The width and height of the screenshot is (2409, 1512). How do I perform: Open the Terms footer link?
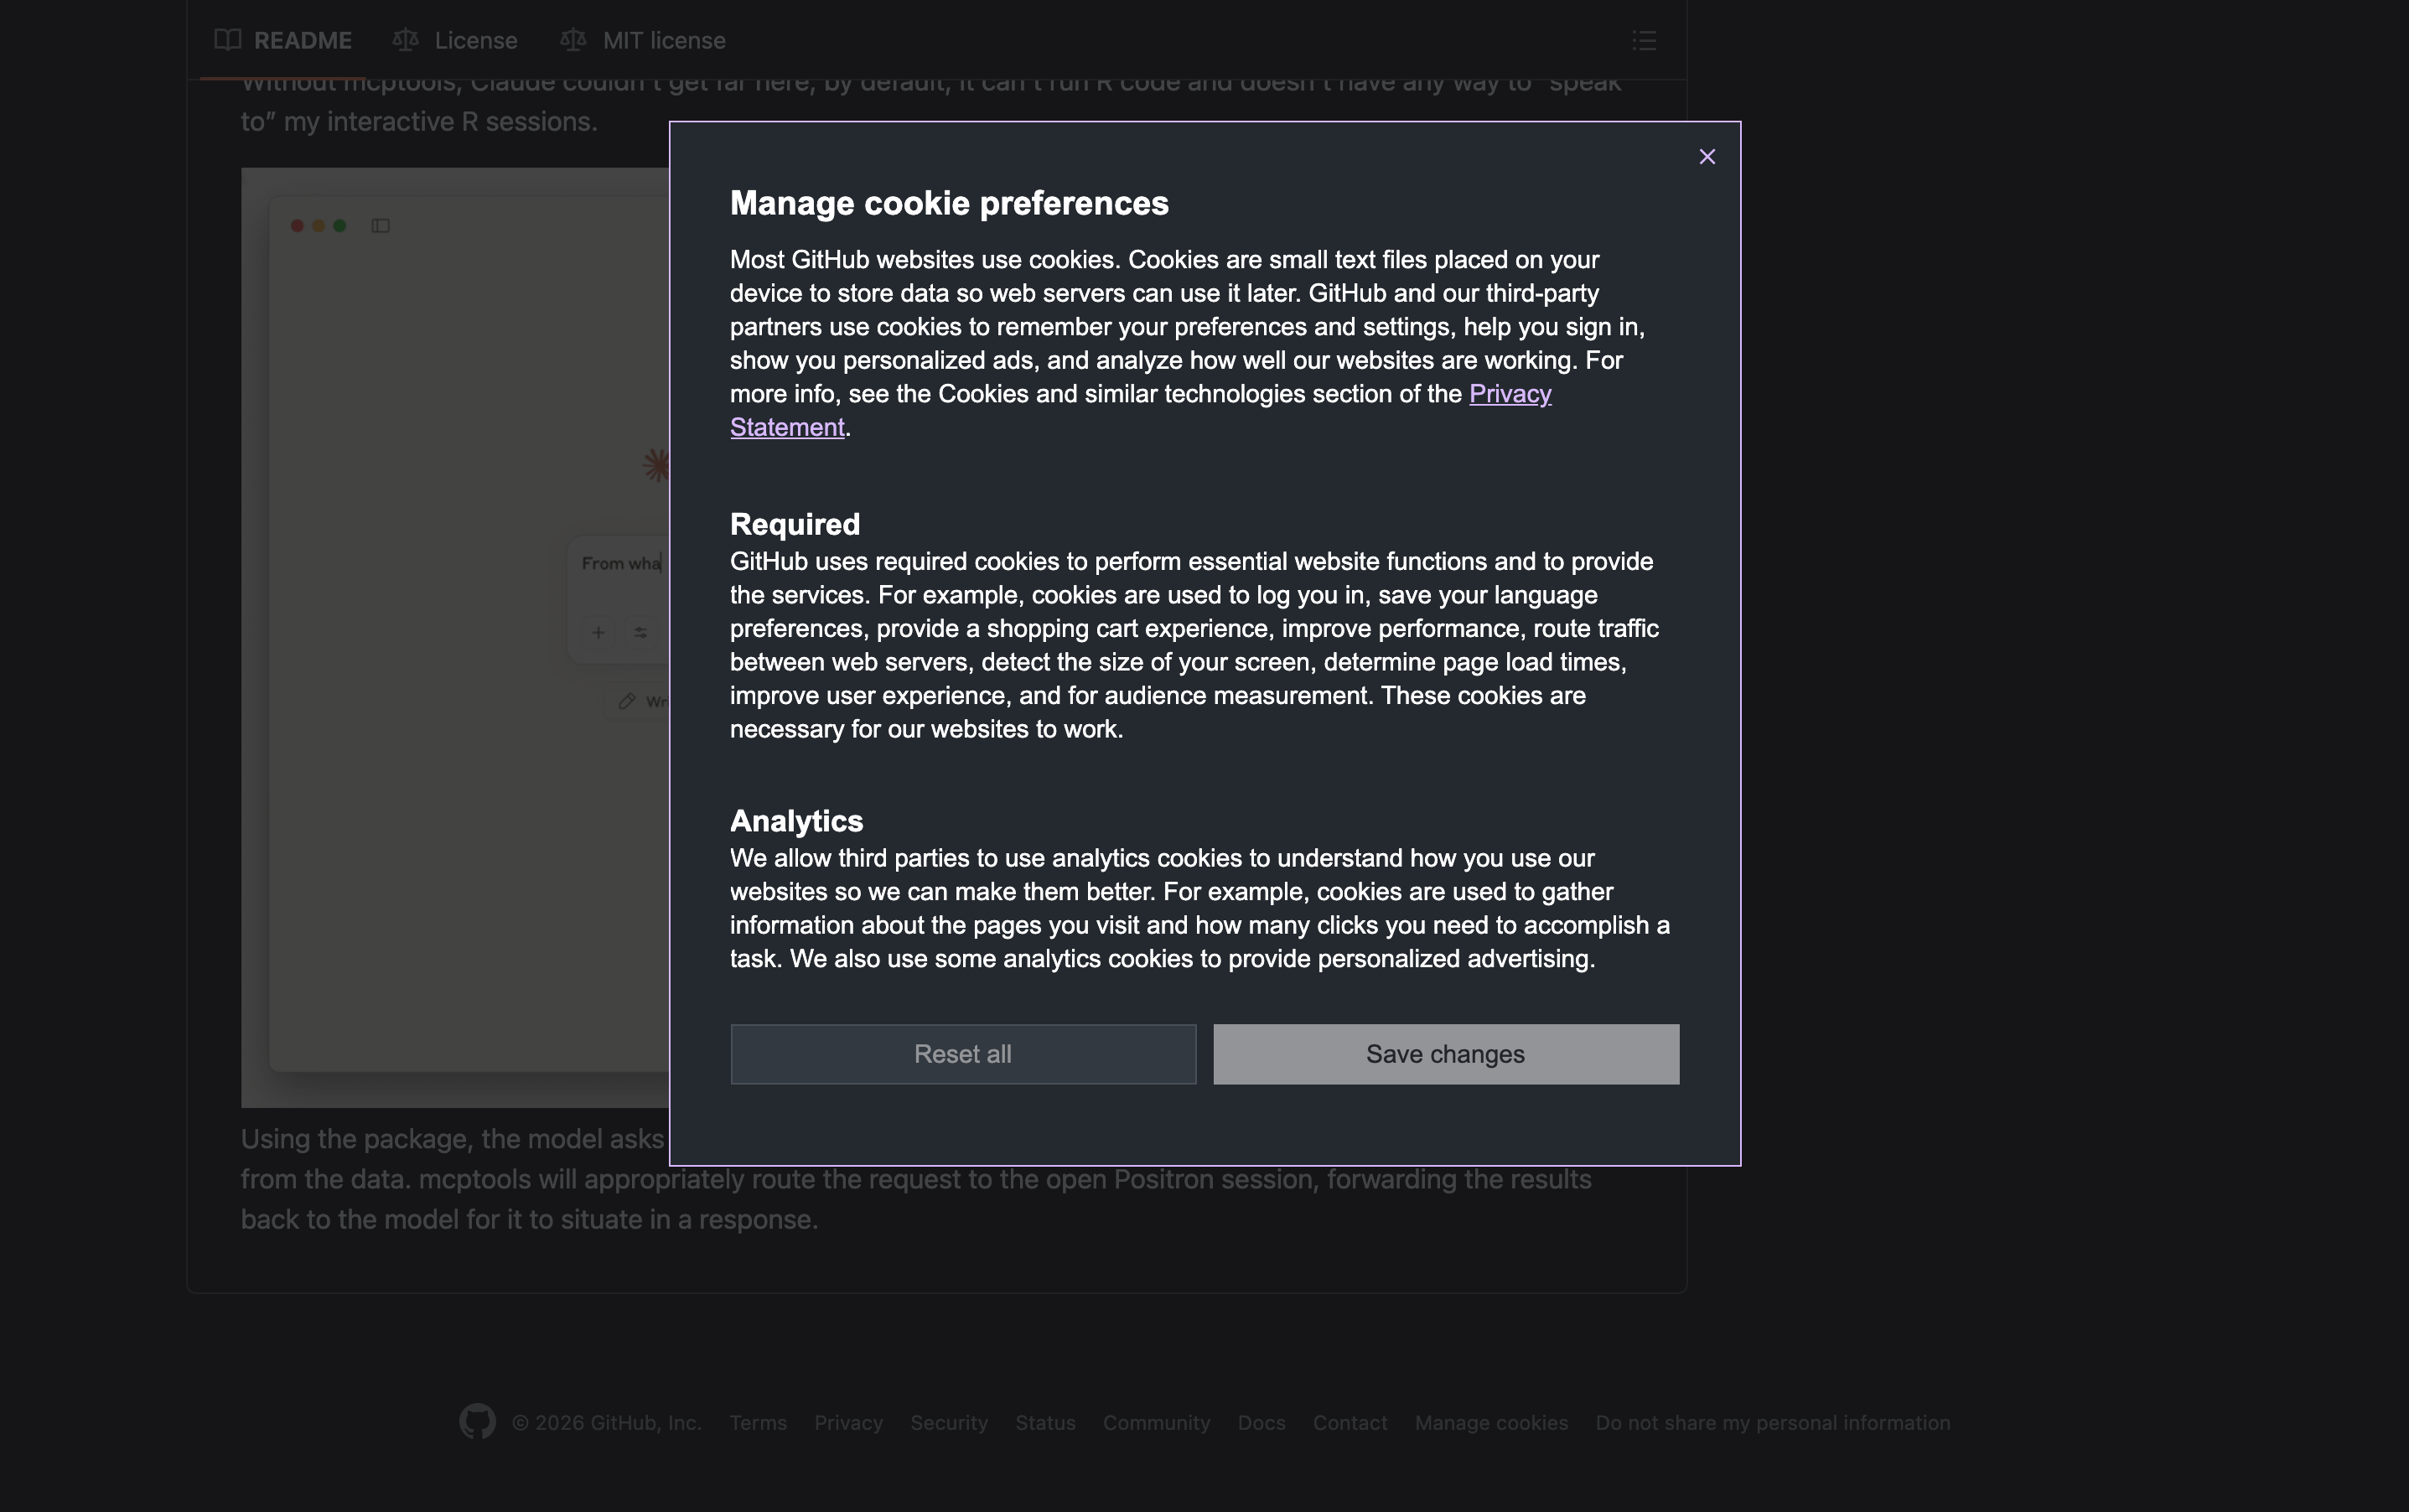click(x=757, y=1422)
